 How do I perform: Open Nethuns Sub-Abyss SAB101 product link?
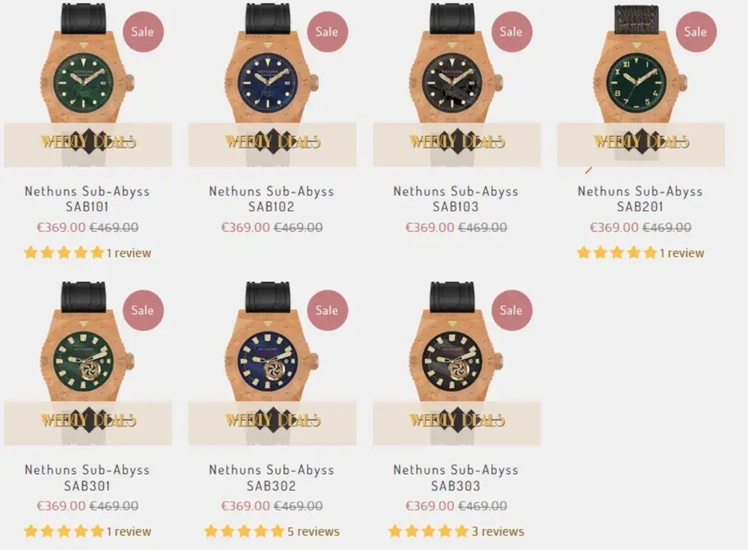[x=87, y=199]
